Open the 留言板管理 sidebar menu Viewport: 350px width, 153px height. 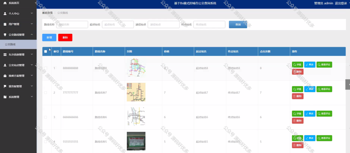(18, 86)
